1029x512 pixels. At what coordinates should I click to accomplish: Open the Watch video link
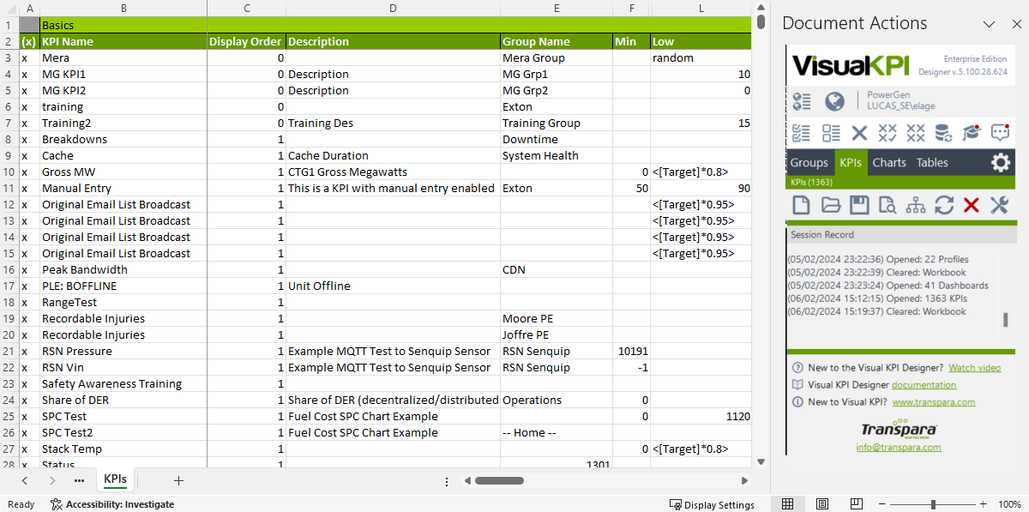tap(974, 368)
